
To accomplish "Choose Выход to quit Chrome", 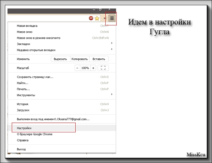I will pyautogui.click(x=62, y=149).
